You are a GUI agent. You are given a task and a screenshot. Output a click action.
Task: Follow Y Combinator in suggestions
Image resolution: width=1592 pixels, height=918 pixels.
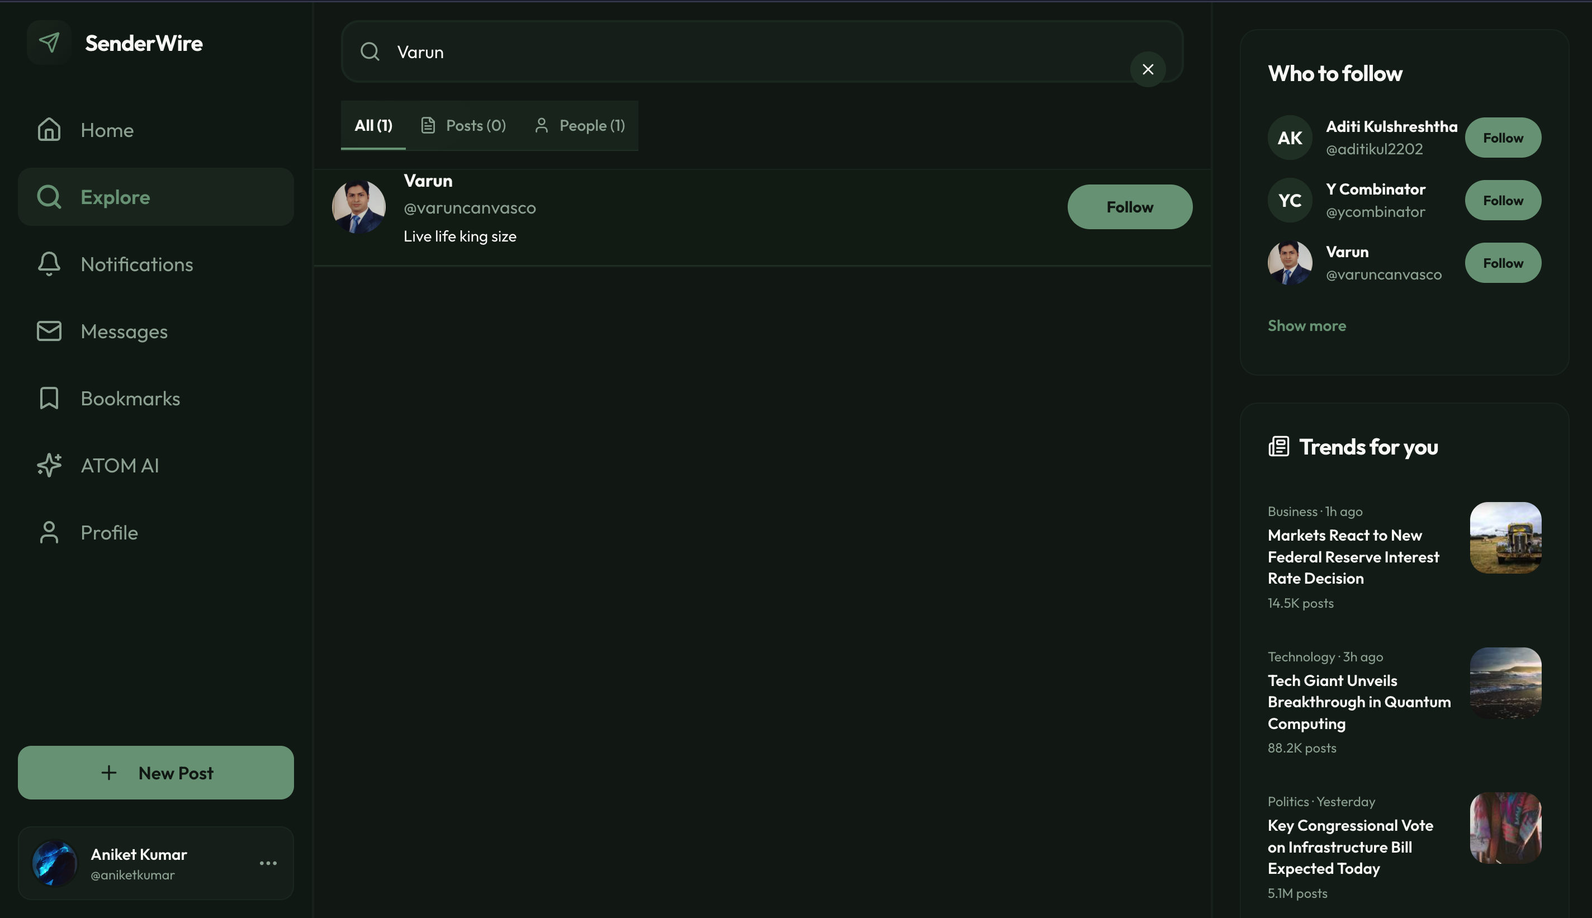[1503, 201]
